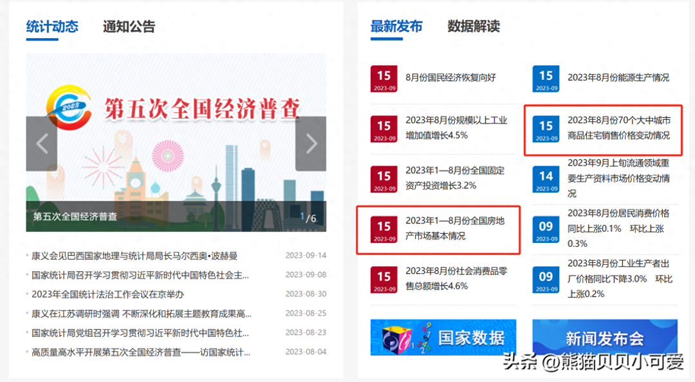
Task: Select the 统计动态 tab
Action: [x=52, y=26]
